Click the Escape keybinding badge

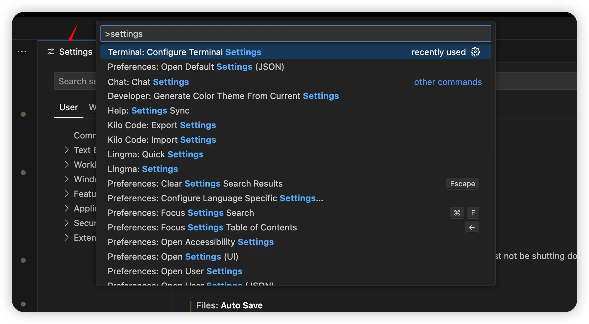point(462,184)
